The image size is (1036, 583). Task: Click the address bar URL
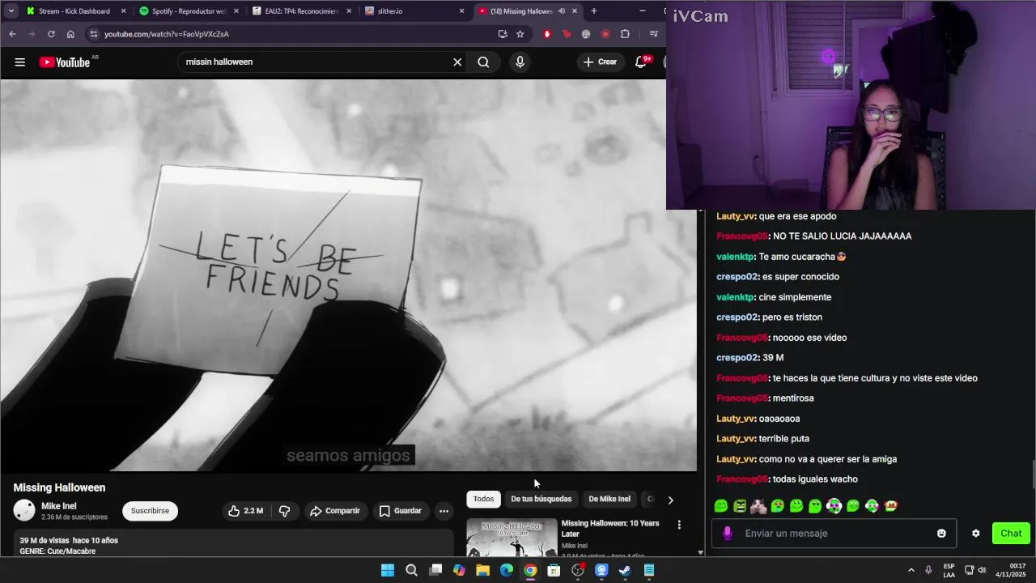[x=167, y=34]
